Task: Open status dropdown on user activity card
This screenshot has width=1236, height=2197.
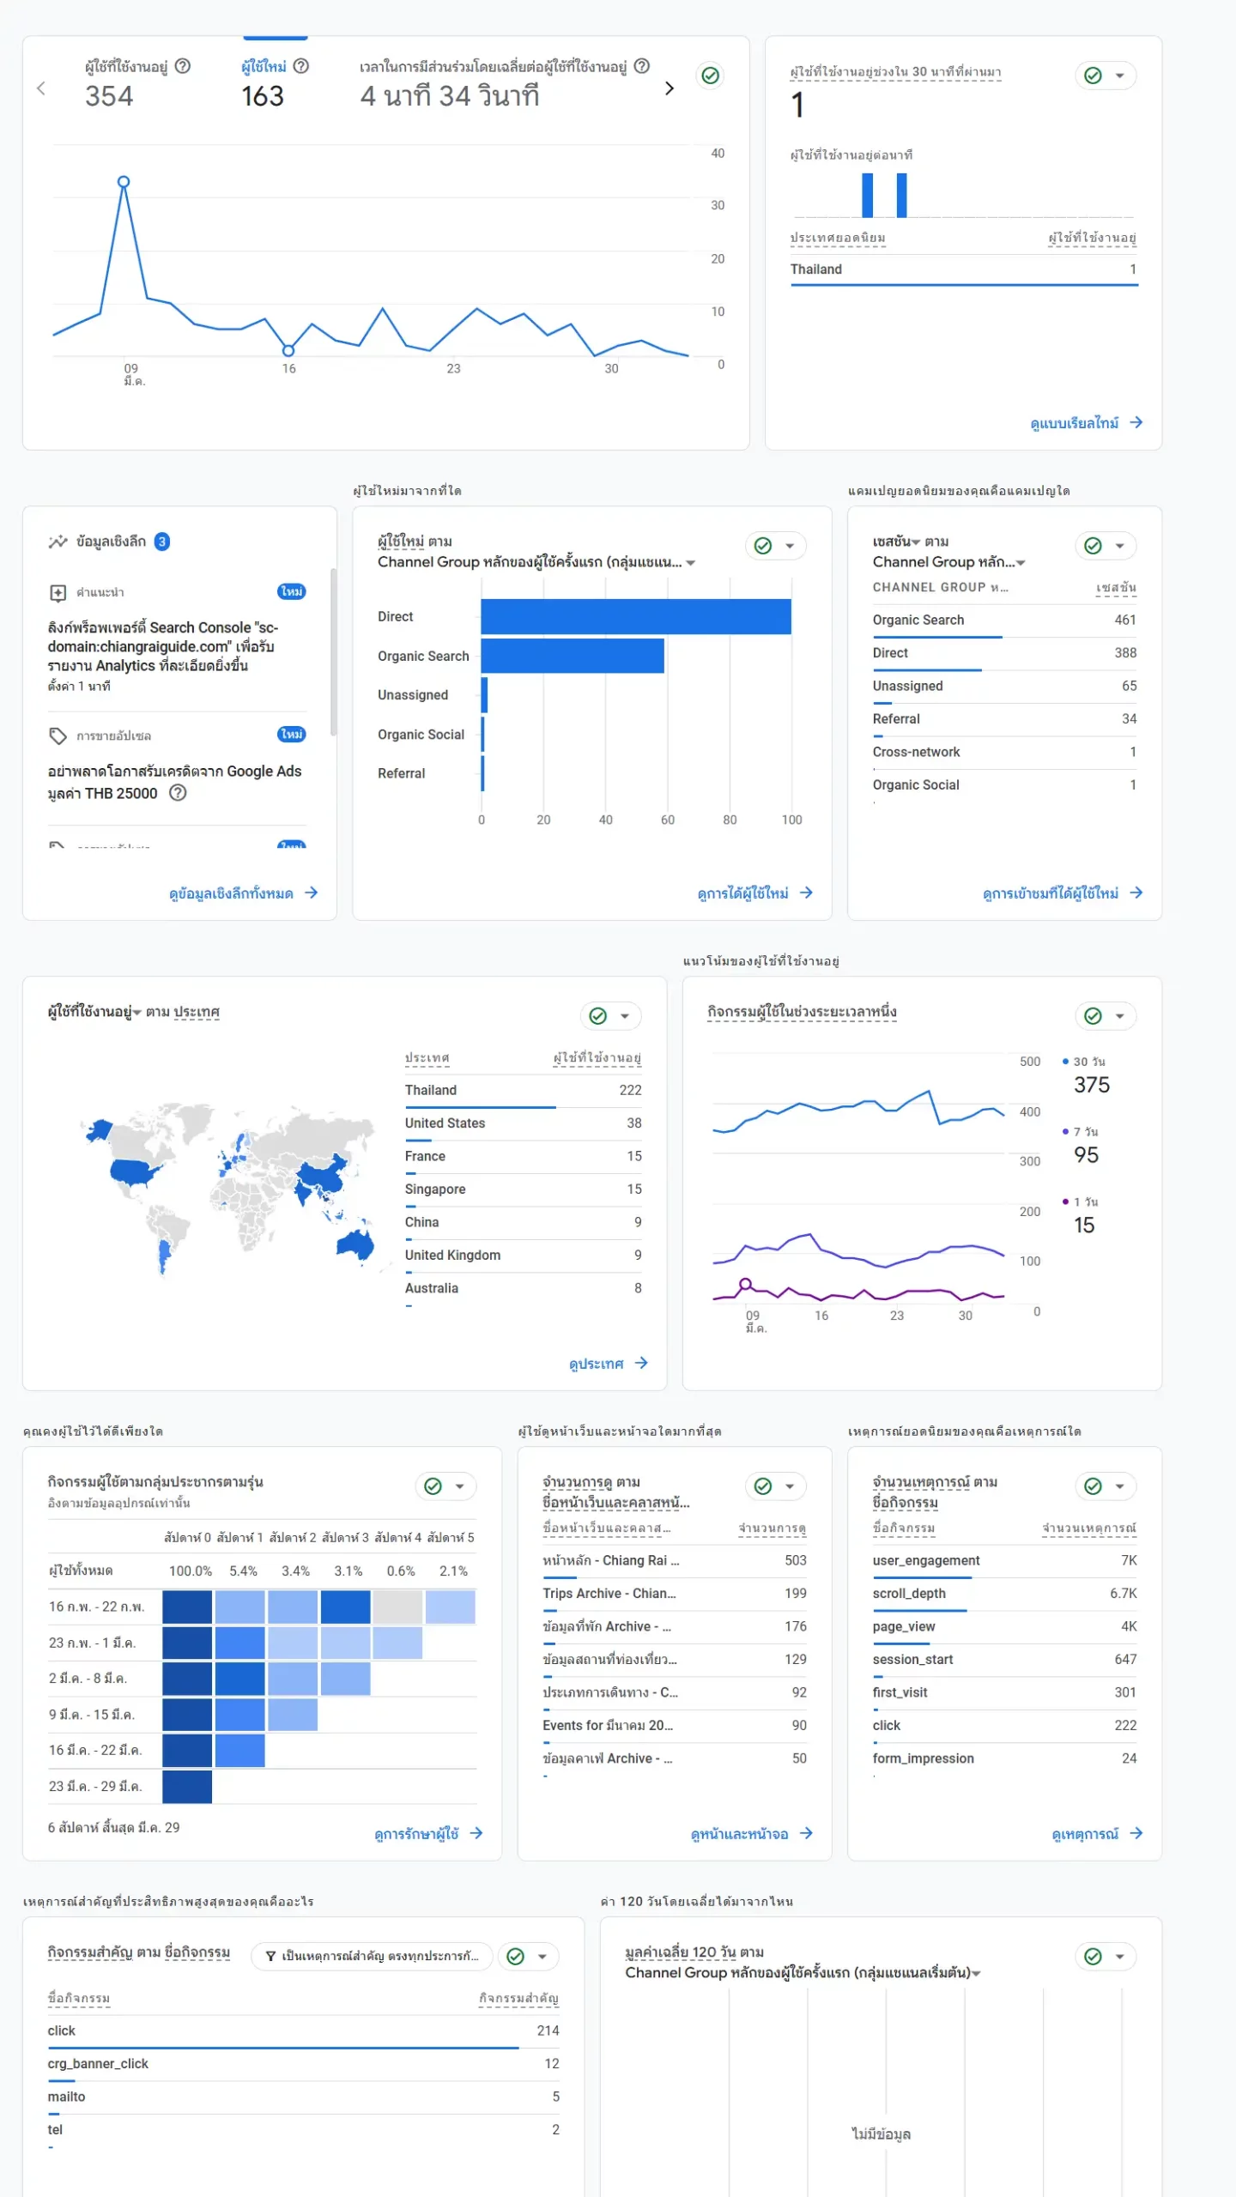Action: (x=1120, y=1016)
